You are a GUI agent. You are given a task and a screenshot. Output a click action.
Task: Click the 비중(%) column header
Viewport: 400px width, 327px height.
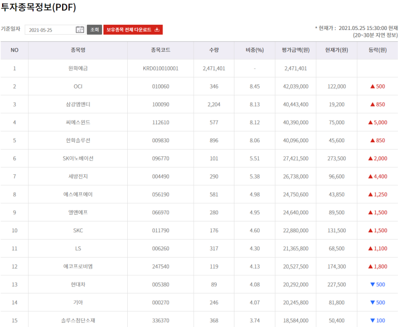(x=255, y=50)
